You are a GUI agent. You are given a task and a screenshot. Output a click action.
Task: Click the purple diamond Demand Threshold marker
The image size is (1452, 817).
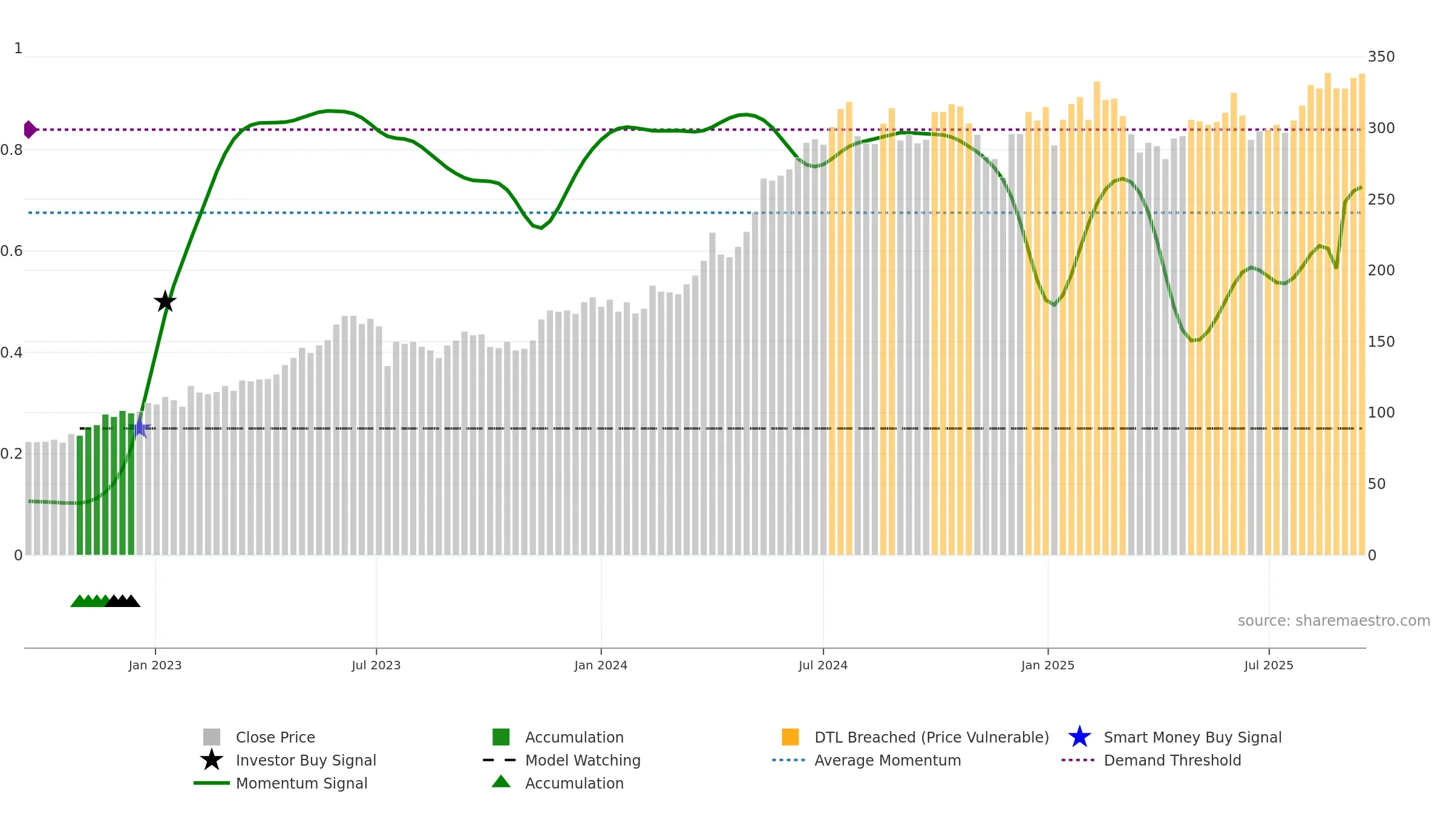click(30, 130)
